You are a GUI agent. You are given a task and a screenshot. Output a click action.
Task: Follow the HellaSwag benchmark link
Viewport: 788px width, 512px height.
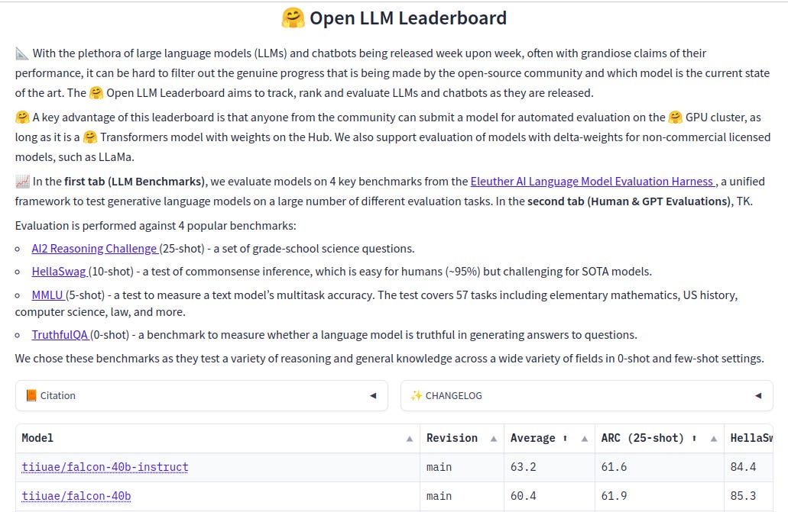pos(60,272)
